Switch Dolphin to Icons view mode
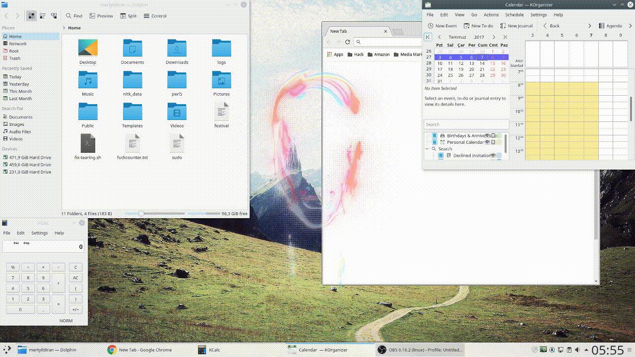635x357 pixels. [32, 16]
